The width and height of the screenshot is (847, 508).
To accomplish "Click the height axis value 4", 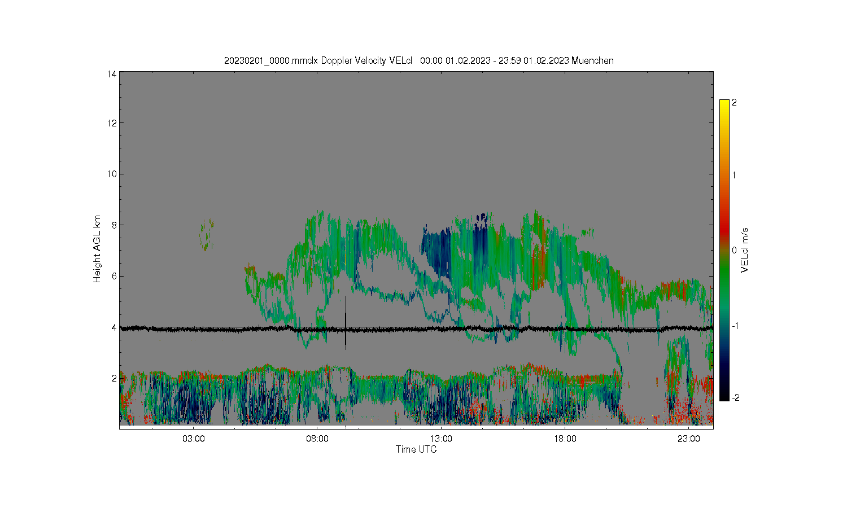I will pos(114,327).
